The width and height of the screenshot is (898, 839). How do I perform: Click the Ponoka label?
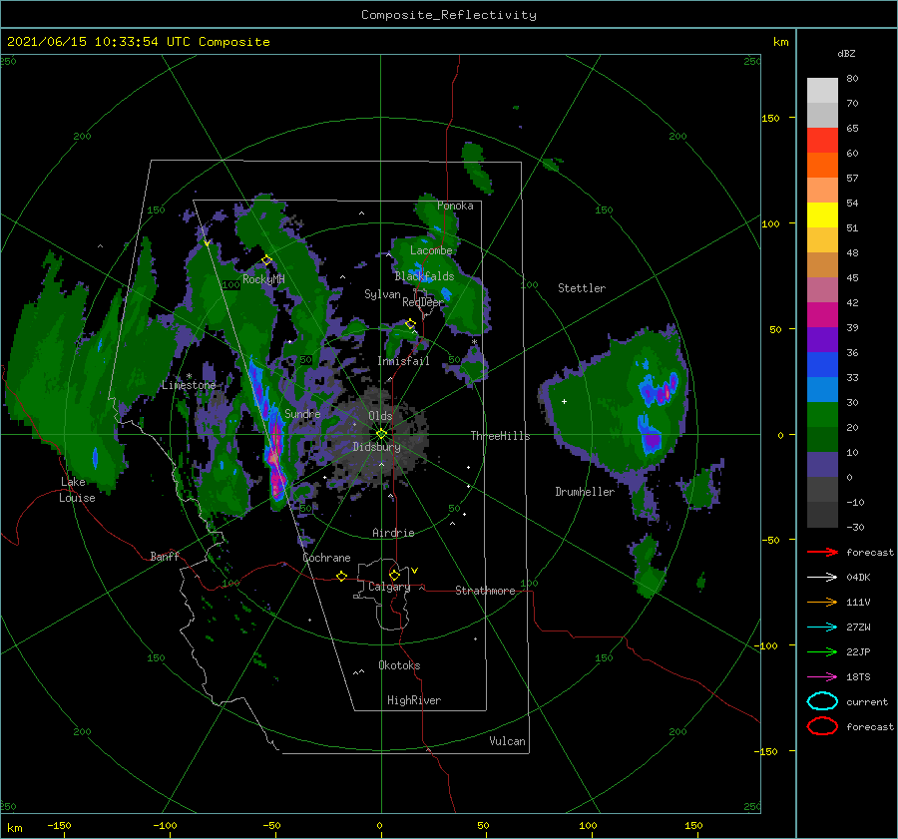pyautogui.click(x=455, y=206)
